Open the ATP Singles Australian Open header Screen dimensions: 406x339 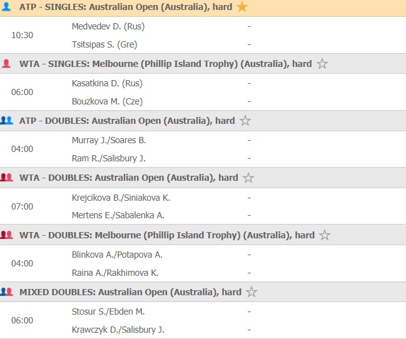(125, 7)
